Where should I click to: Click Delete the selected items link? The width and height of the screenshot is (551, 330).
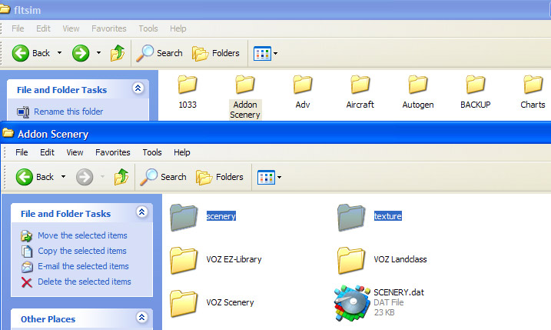point(85,282)
